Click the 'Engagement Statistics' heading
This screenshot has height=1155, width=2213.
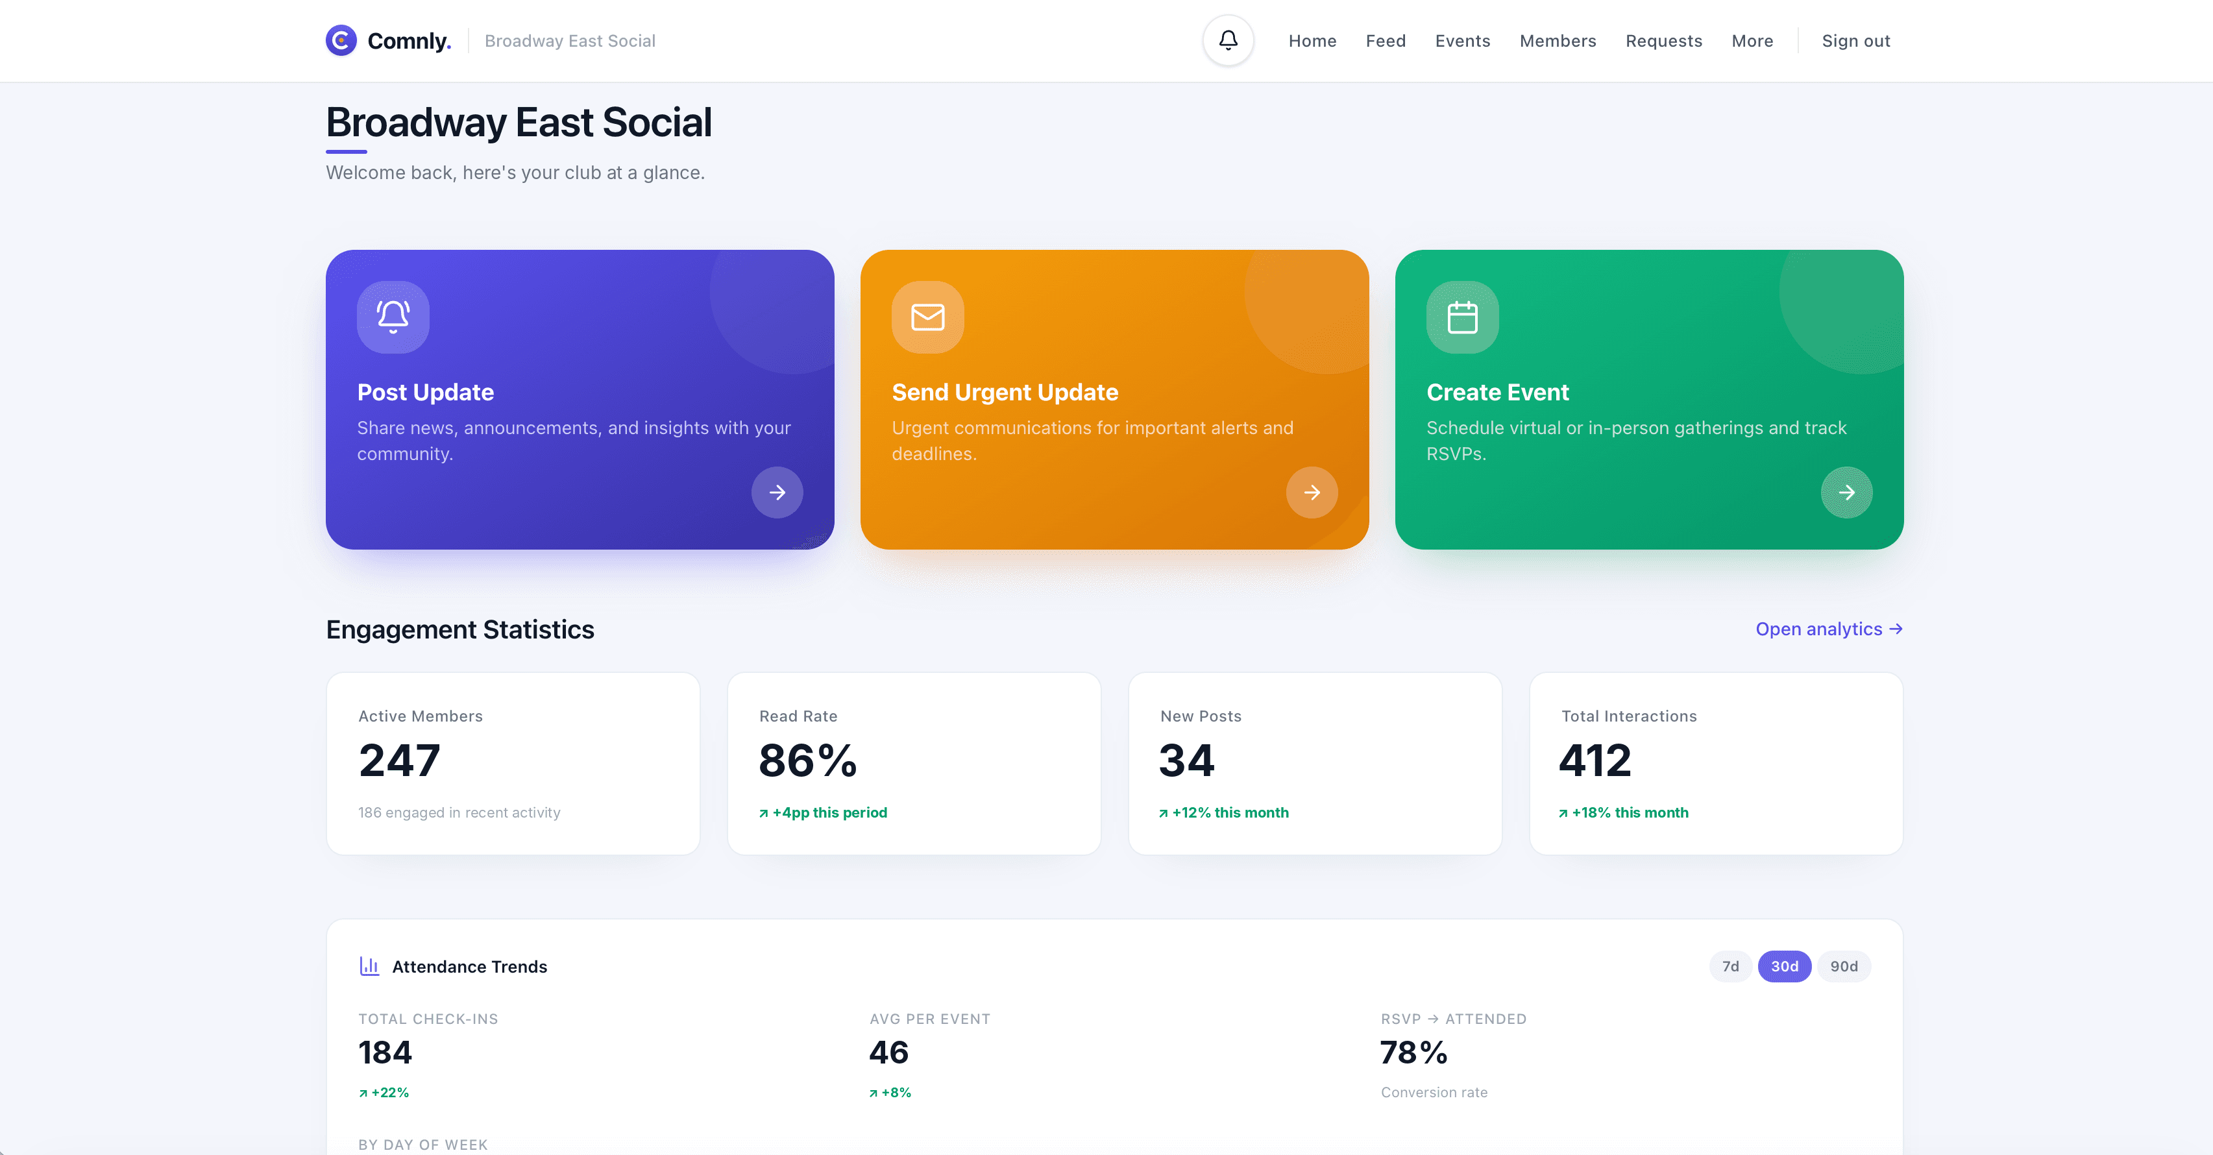[x=459, y=629]
